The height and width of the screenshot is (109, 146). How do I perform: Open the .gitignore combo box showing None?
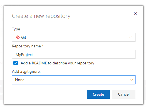tap(74, 80)
